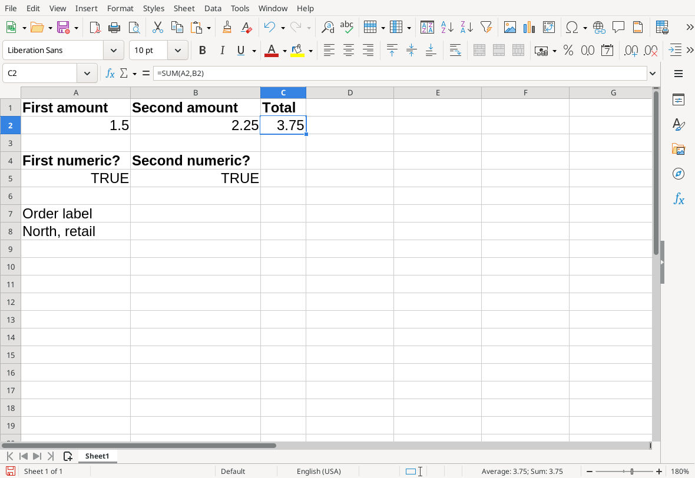Open Find and Replace
This screenshot has width=695, height=478.
tap(327, 28)
